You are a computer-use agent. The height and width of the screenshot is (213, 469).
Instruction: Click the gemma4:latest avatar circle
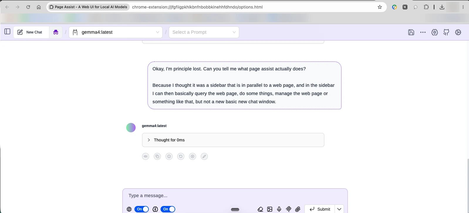[131, 128]
